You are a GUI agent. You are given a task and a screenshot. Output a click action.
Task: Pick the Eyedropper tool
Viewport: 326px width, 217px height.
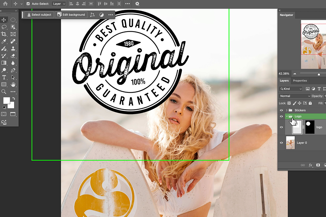click(x=4, y=41)
